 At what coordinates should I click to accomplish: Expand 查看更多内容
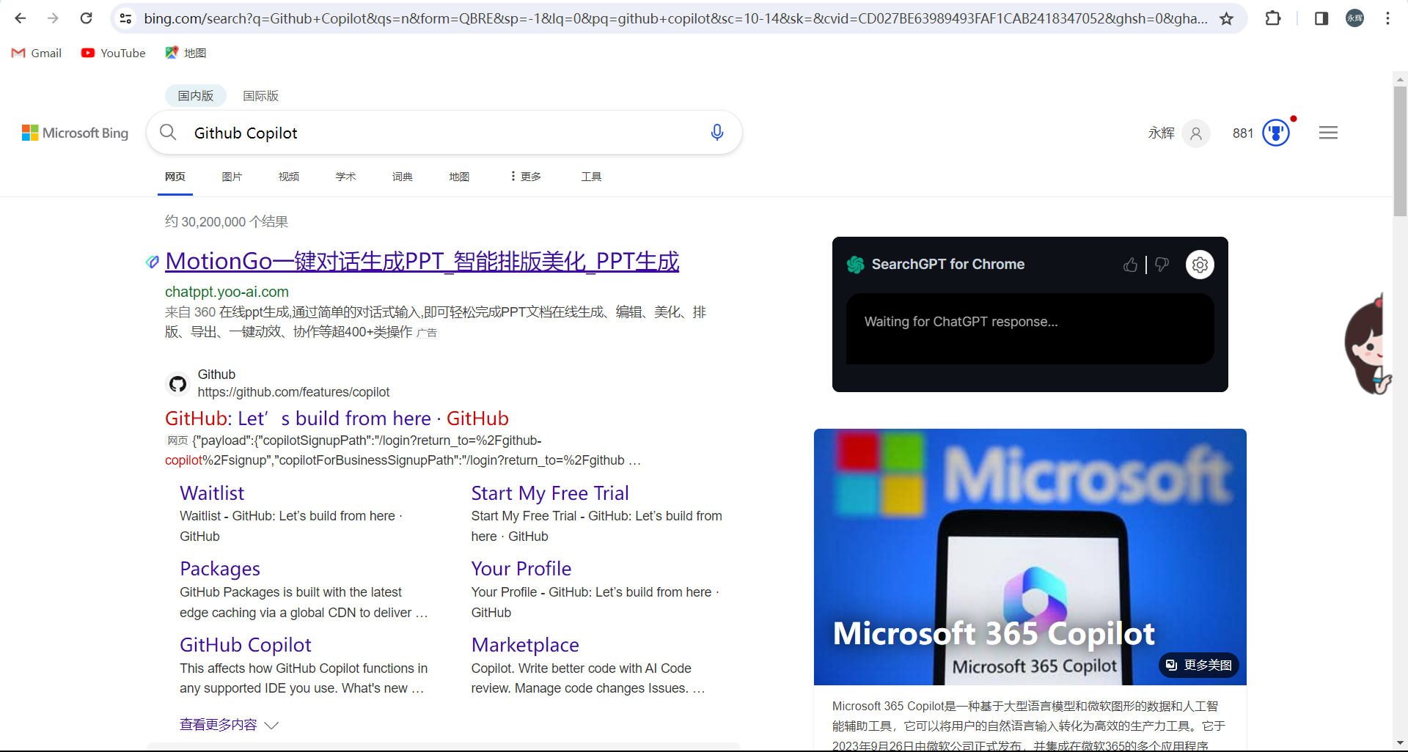coord(229,725)
